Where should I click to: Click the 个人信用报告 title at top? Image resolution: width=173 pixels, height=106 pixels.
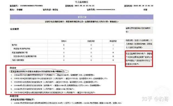coord(82,2)
